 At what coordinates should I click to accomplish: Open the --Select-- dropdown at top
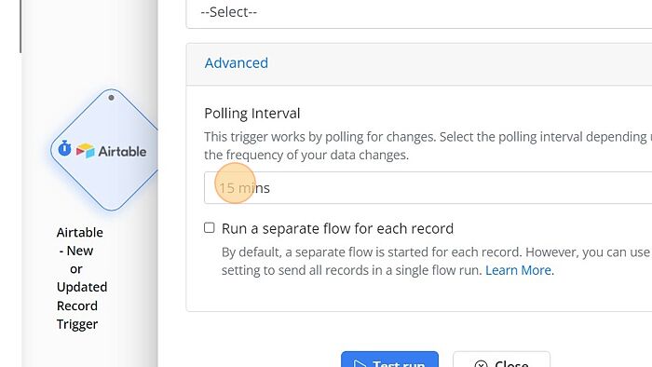tap(419, 12)
